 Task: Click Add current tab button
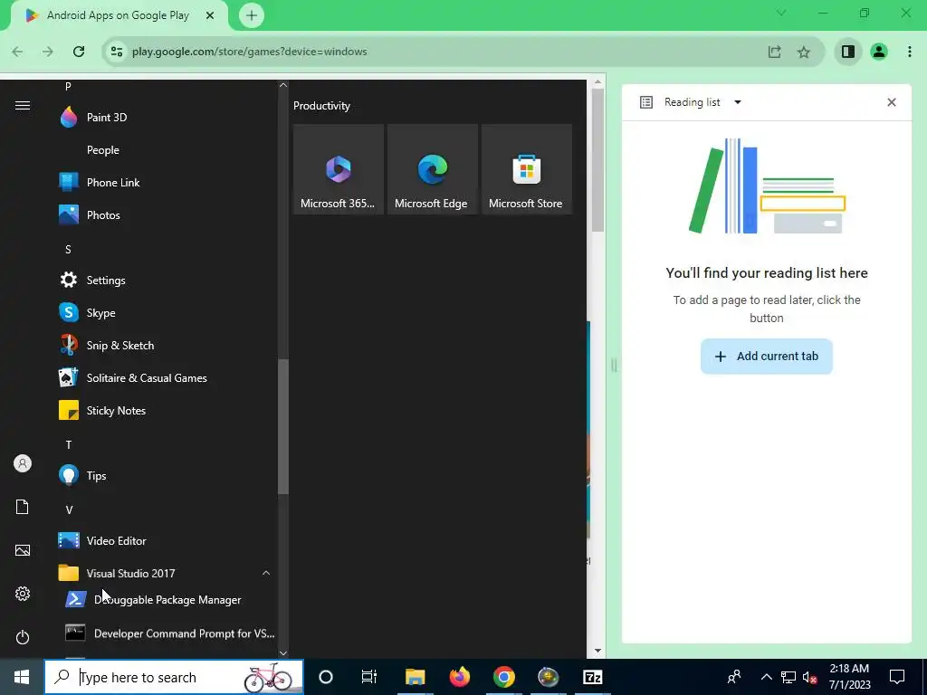click(x=766, y=357)
